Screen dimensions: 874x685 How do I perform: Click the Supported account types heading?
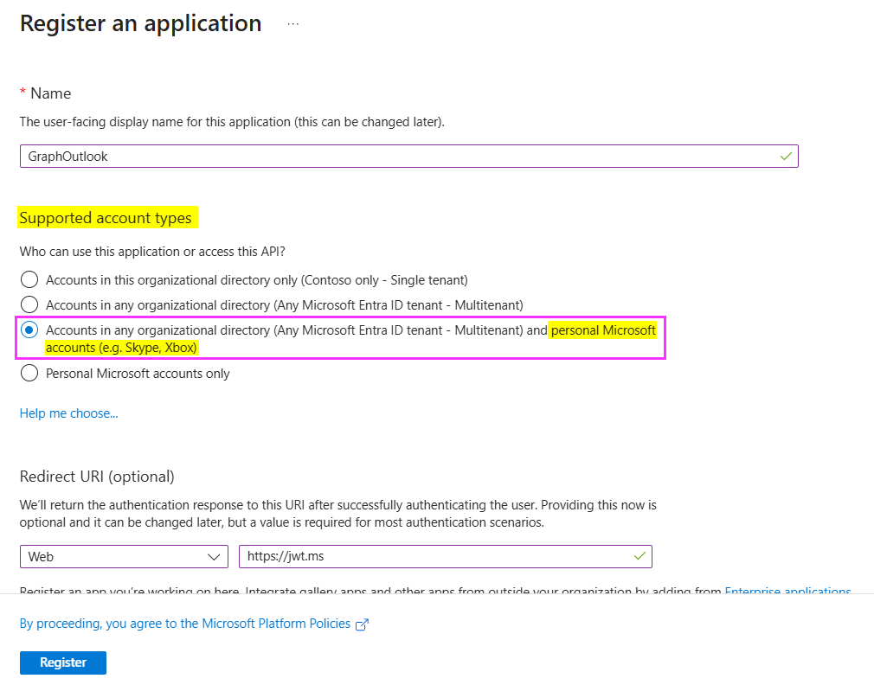click(x=106, y=218)
